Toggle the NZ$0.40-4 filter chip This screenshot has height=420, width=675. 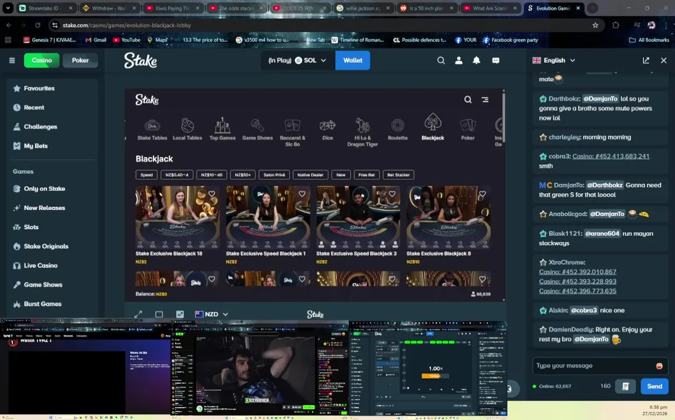pos(177,175)
